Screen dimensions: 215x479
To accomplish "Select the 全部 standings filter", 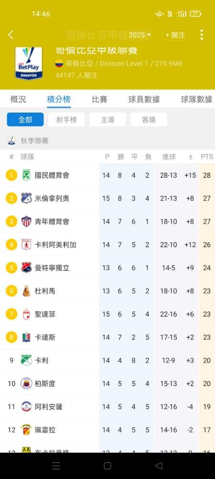I will tap(25, 120).
